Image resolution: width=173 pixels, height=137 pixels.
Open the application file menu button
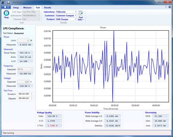click(x=6, y=7)
